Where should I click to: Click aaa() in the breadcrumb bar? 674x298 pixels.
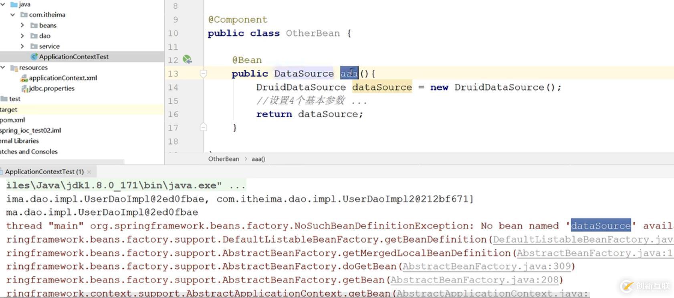258,159
